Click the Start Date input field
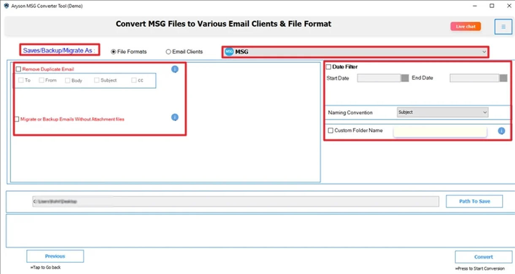Viewport: 515px width, 274px height. coord(379,78)
